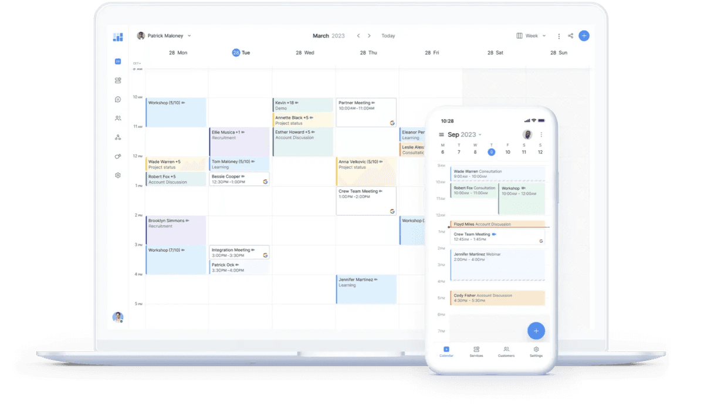Click the app logo in the laptop sidebar
The image size is (704, 409).
(x=118, y=37)
